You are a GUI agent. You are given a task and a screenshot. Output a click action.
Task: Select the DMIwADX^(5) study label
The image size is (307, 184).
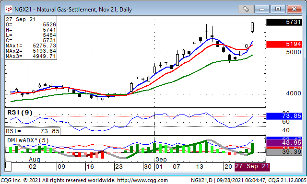pyautogui.click(x=28, y=140)
